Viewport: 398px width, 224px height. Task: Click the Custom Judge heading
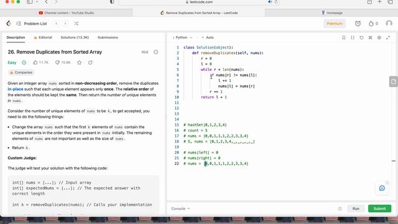pyautogui.click(x=22, y=158)
